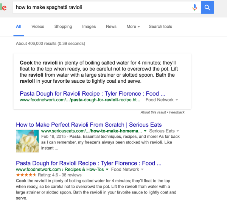Open How to Make Perfect Ravioli From Scratch
This screenshot has width=227, height=203.
[89, 124]
